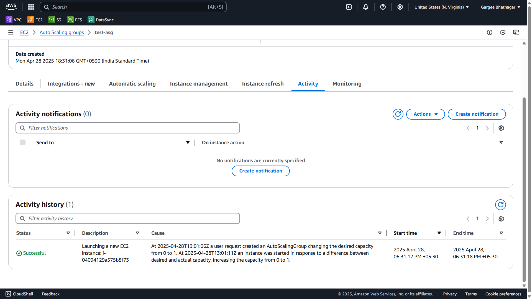Sort activity history by Status arrow
Screen dimensions: 532x299
point(68,233)
